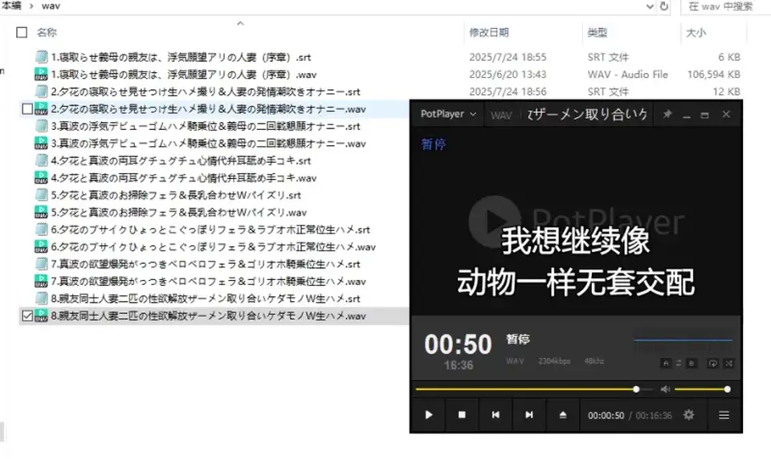The height and width of the screenshot is (459, 771).
Task: Select the file 7 .srt file icon
Action: pyautogui.click(x=41, y=264)
